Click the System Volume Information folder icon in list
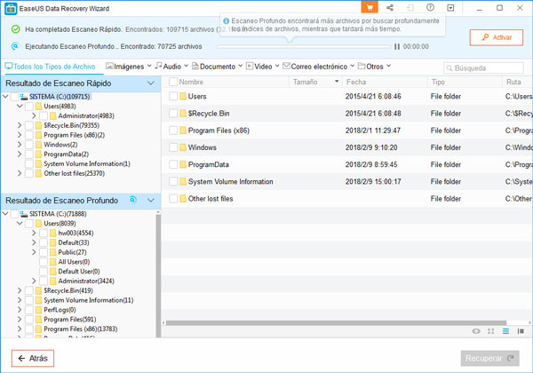 pos(183,181)
